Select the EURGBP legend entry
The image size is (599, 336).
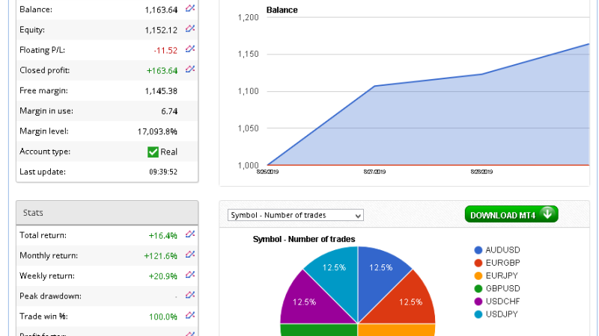(x=502, y=263)
